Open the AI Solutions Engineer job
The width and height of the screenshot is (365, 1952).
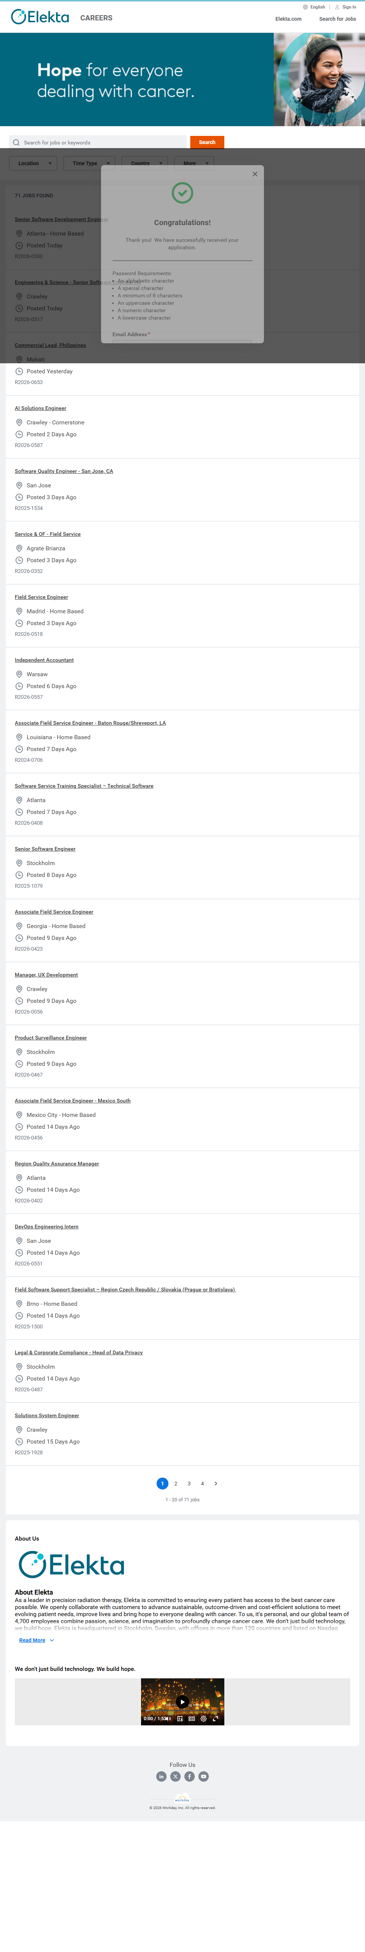40,408
